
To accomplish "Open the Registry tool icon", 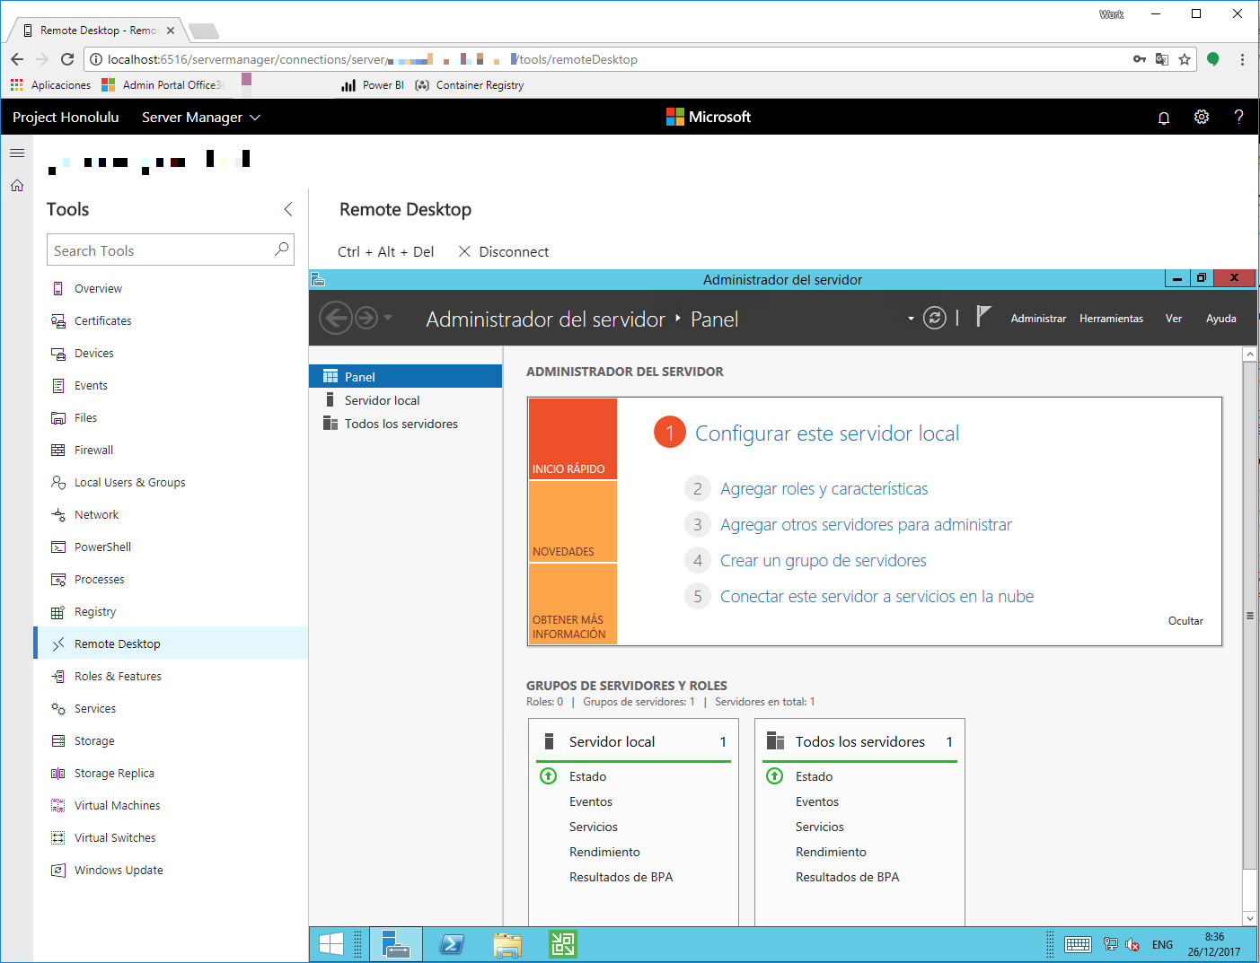I will point(58,612).
